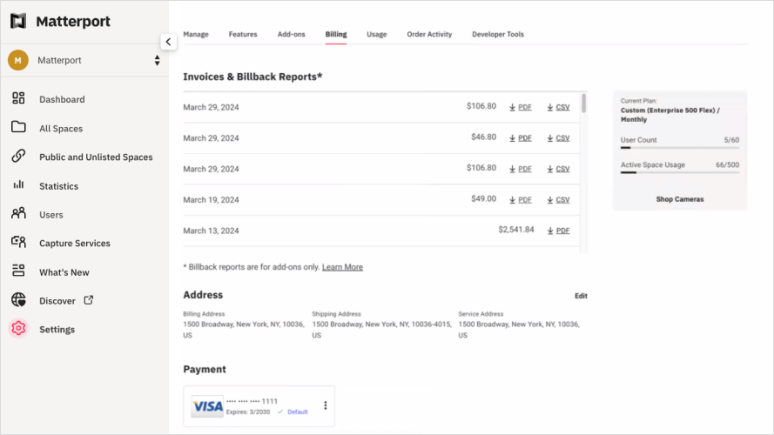Click the Billing Address text
This screenshot has height=435, width=774.
(x=244, y=330)
